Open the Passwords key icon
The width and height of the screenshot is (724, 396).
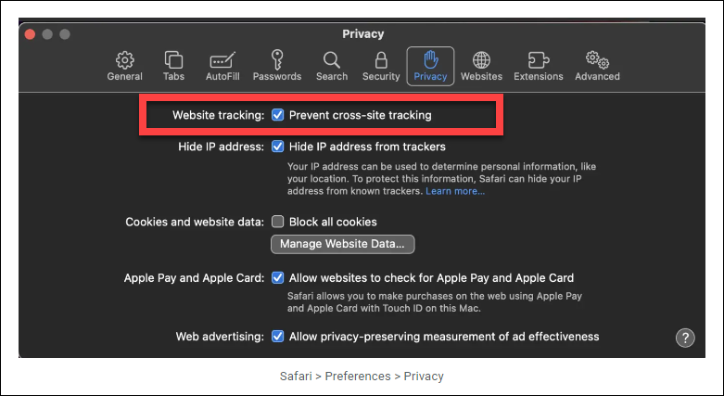(276, 65)
